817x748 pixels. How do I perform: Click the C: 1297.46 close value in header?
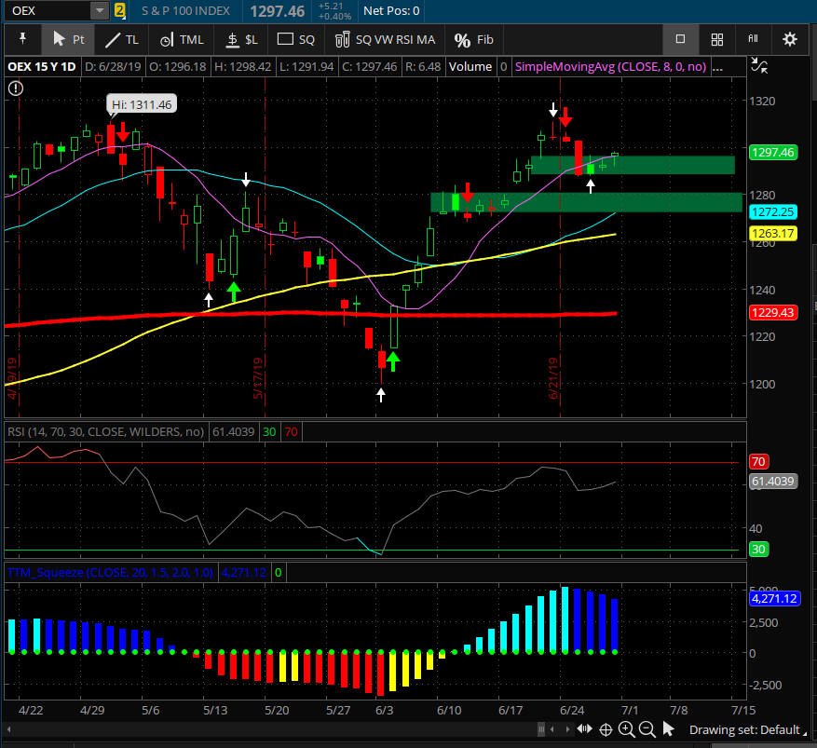click(369, 67)
